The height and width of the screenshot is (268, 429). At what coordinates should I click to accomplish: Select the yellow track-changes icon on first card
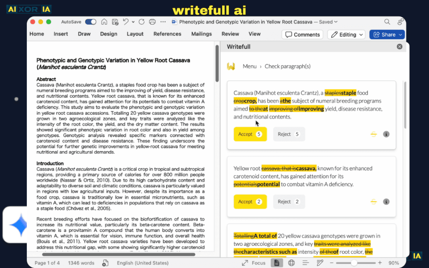tap(373, 134)
